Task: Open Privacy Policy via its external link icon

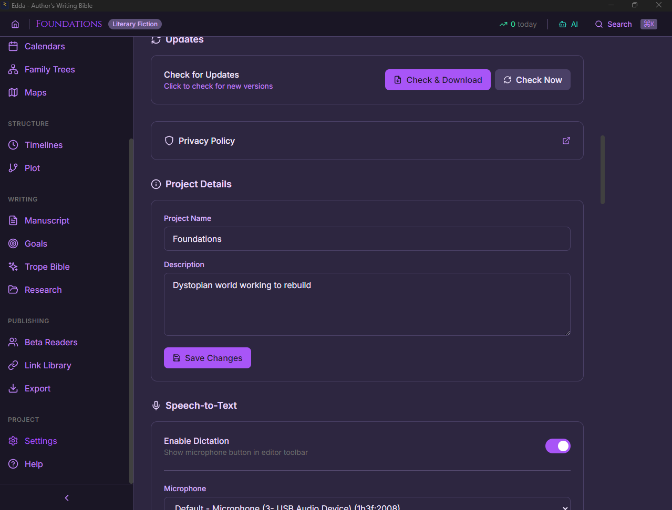Action: tap(566, 141)
